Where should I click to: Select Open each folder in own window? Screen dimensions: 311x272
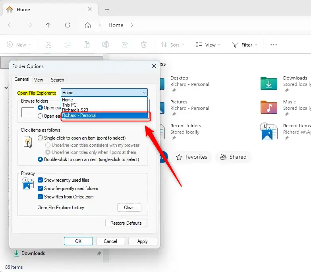coord(40,116)
